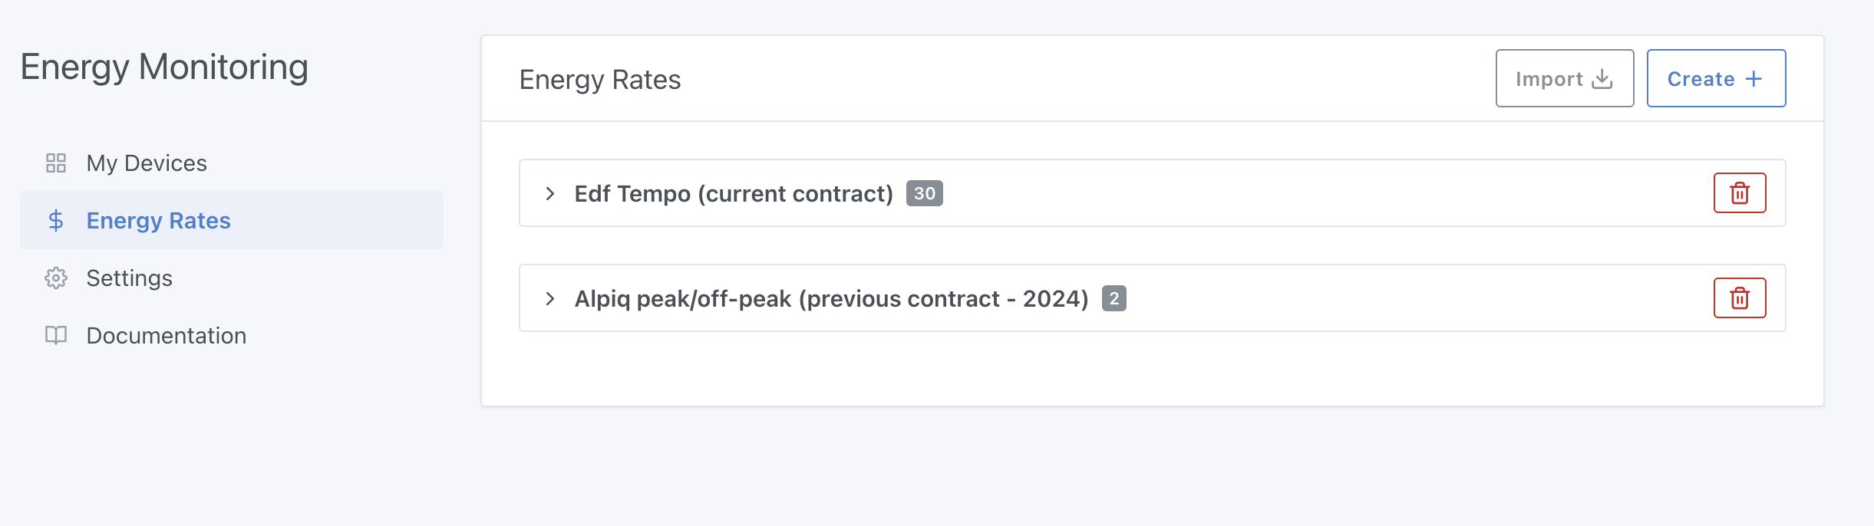Click the Create button
The image size is (1874, 526).
[1717, 78]
